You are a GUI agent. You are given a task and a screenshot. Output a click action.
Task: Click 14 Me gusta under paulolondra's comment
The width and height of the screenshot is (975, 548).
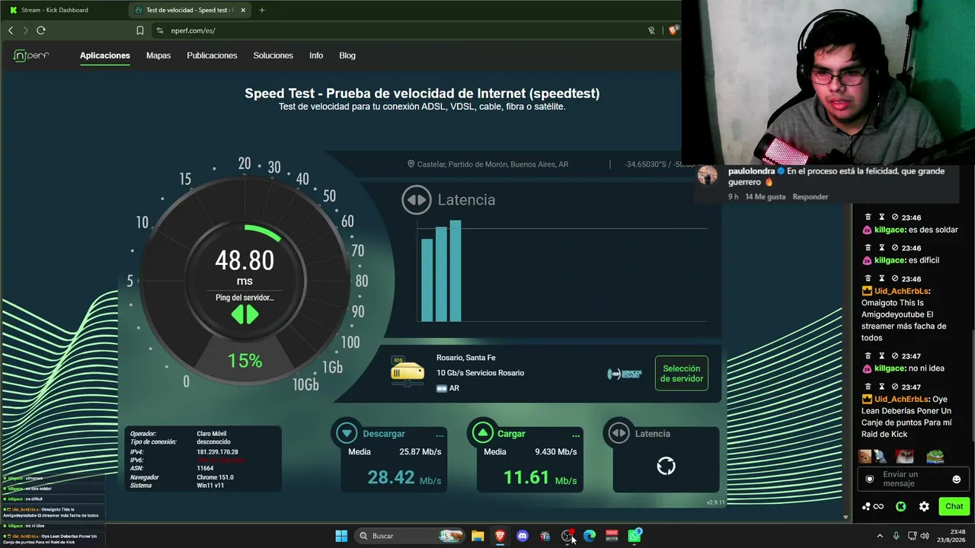[x=766, y=196]
